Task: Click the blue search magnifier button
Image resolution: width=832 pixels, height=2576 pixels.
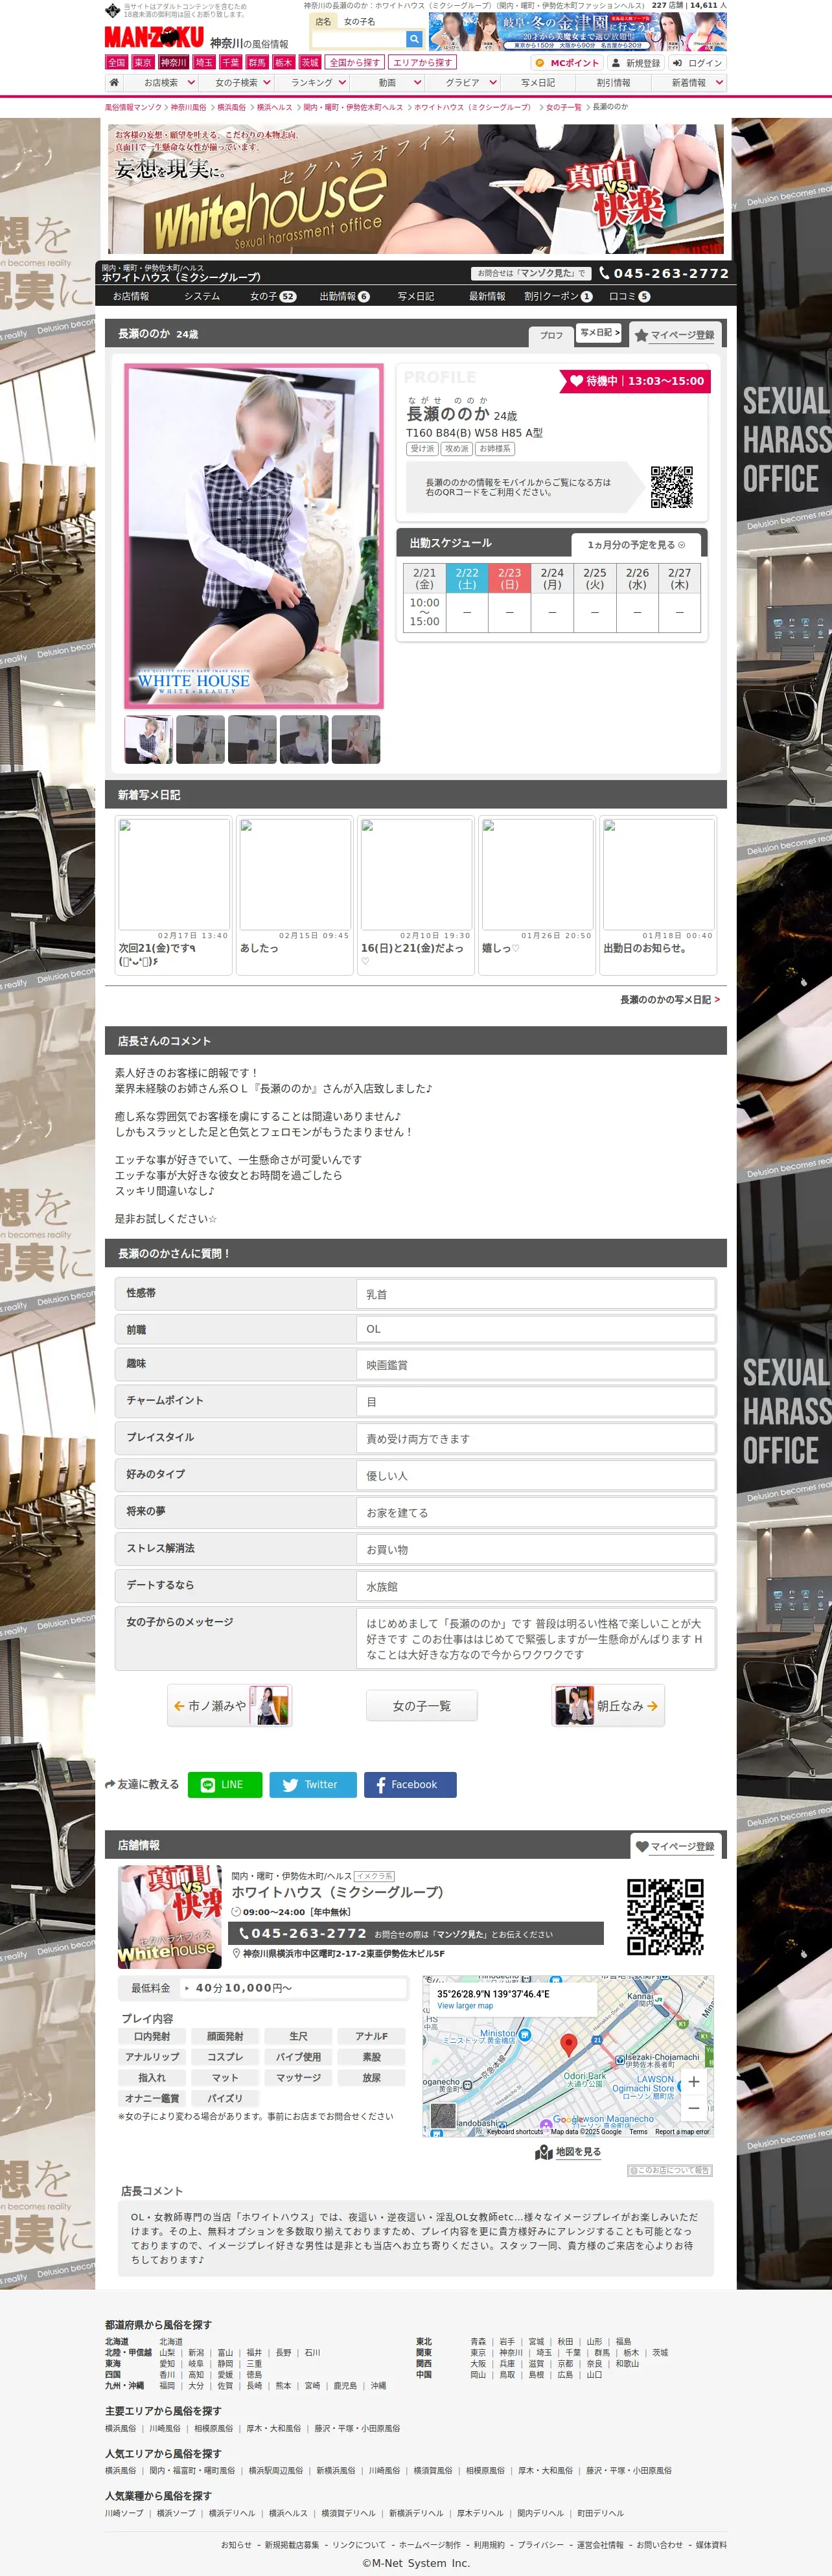Action: click(x=414, y=39)
